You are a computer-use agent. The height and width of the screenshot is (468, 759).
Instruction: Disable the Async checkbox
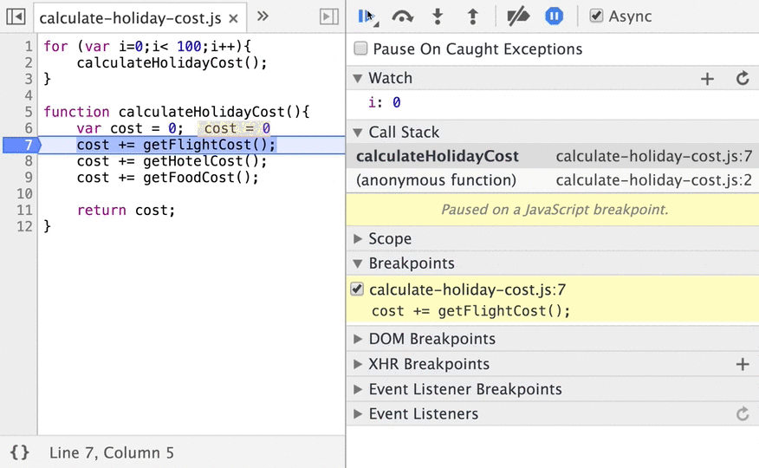(x=596, y=16)
